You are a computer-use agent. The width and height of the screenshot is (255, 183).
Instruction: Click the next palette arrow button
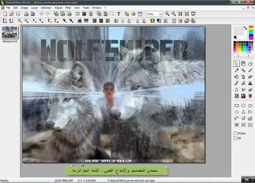248,56
